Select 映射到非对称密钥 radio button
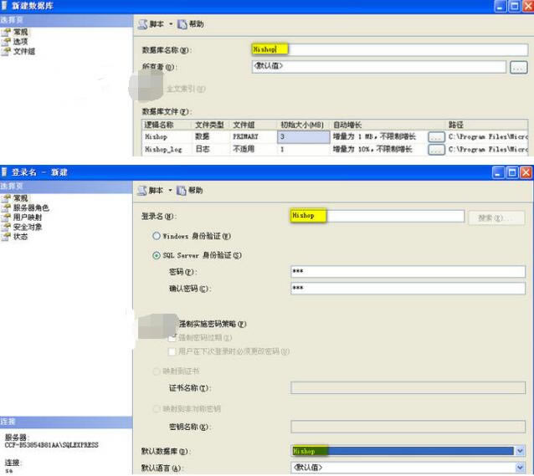 coord(157,408)
